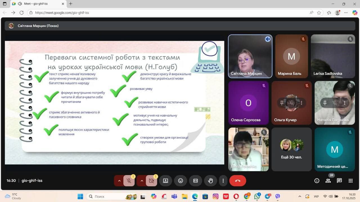Open a new browser tab
The width and height of the screenshot is (360, 202).
[71, 4]
